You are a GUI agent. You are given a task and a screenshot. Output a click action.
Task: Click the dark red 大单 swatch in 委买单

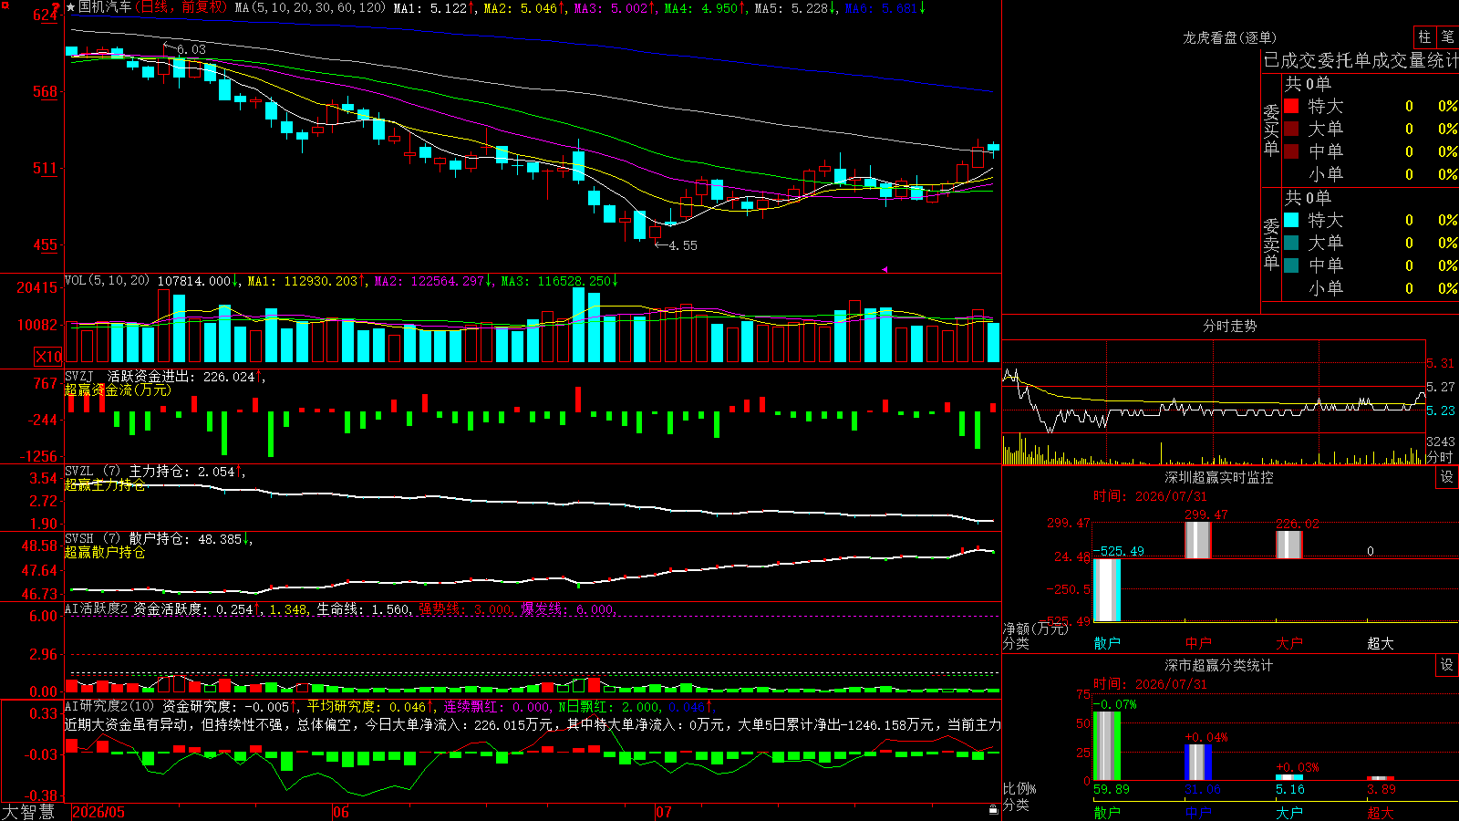click(x=1291, y=129)
